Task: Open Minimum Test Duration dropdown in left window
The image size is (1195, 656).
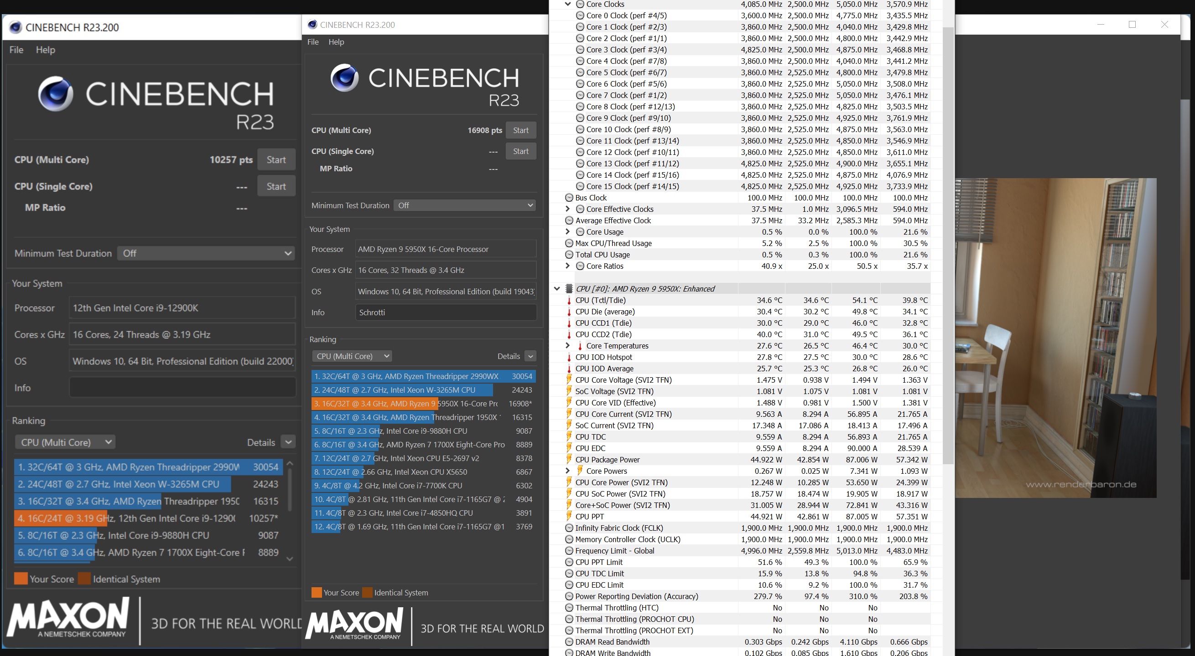Action: pyautogui.click(x=206, y=253)
